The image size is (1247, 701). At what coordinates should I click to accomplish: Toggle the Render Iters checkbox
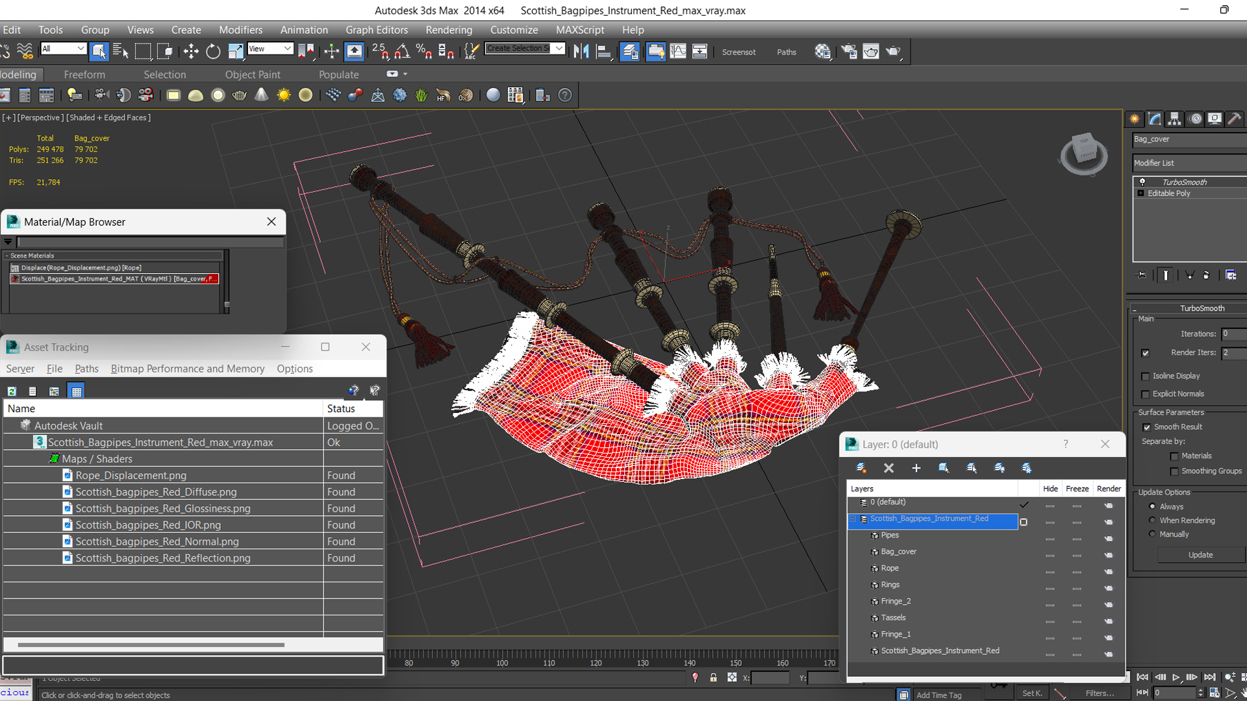[1146, 353]
